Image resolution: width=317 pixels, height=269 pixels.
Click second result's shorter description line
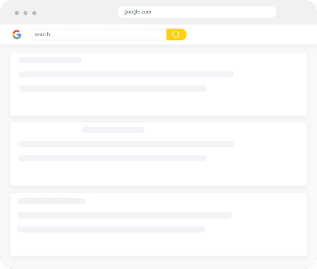point(113,158)
